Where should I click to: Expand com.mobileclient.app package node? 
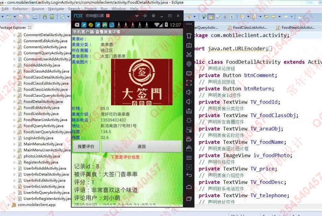(9, 205)
